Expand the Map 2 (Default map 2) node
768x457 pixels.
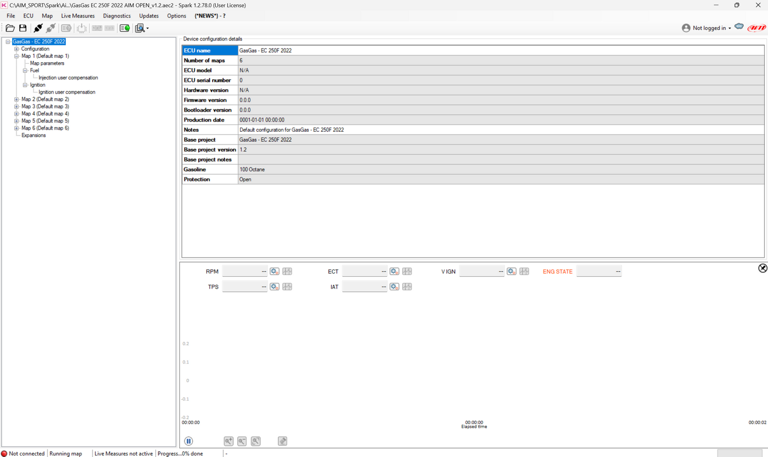(x=16, y=99)
